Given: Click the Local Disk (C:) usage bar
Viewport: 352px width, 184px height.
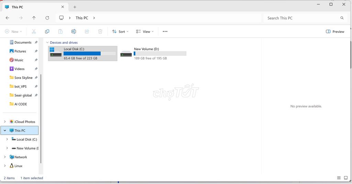Looking at the screenshot, I should 90,54.
